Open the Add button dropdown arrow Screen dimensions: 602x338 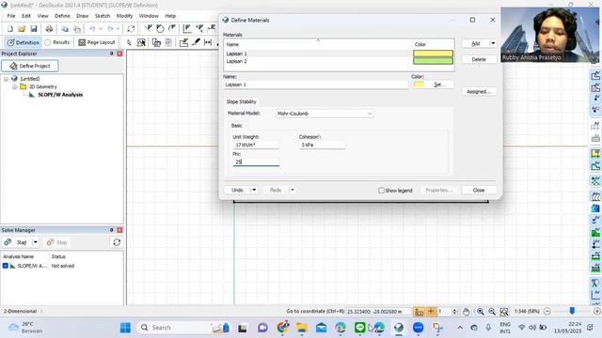(x=493, y=43)
